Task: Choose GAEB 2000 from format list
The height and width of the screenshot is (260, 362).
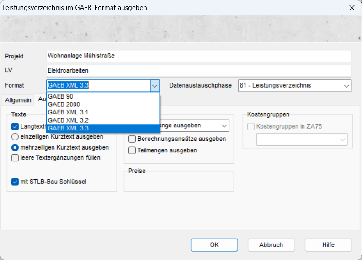Action: point(64,104)
